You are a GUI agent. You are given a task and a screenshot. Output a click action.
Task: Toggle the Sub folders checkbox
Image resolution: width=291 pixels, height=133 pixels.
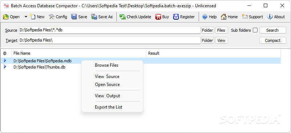coord(255,30)
